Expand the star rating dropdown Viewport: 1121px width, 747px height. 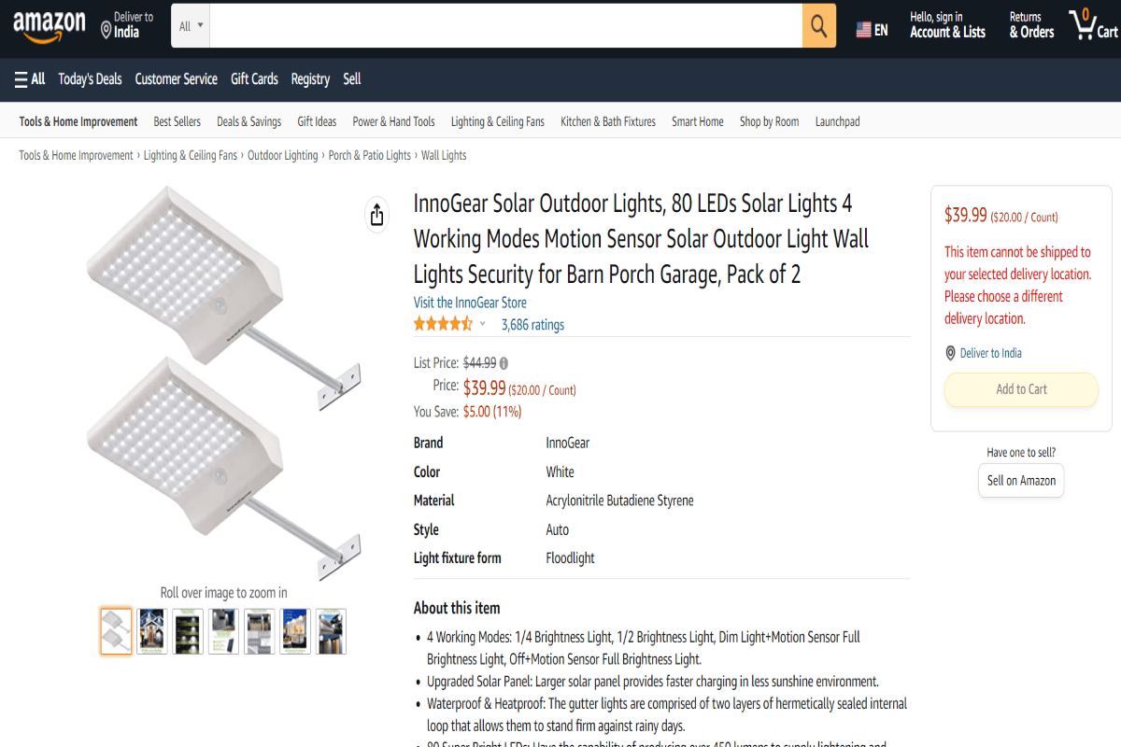[x=482, y=323]
